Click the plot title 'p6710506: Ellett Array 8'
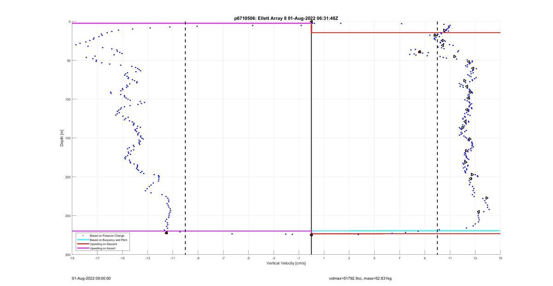This screenshot has width=553, height=286. coord(260,18)
